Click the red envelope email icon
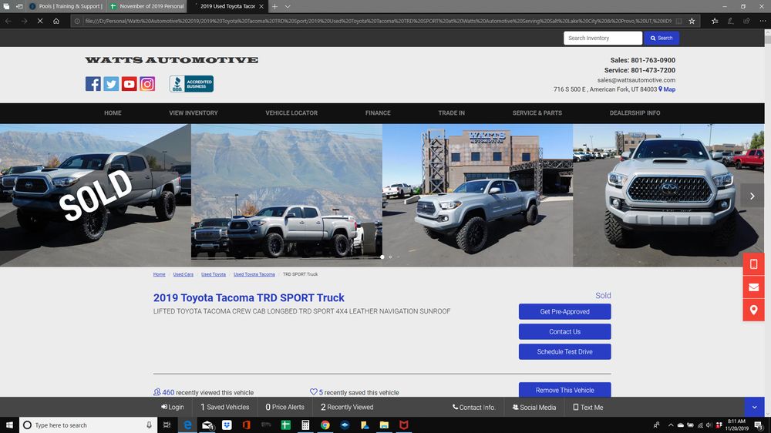771x433 pixels. click(753, 287)
